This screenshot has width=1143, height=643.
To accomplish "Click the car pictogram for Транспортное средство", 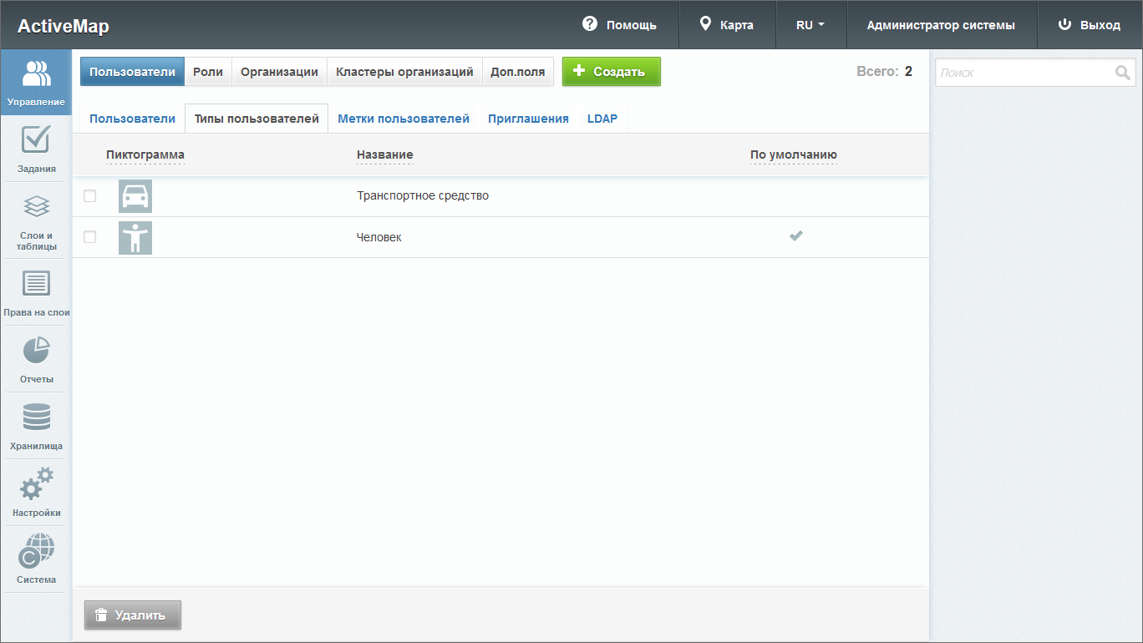I will (x=135, y=196).
